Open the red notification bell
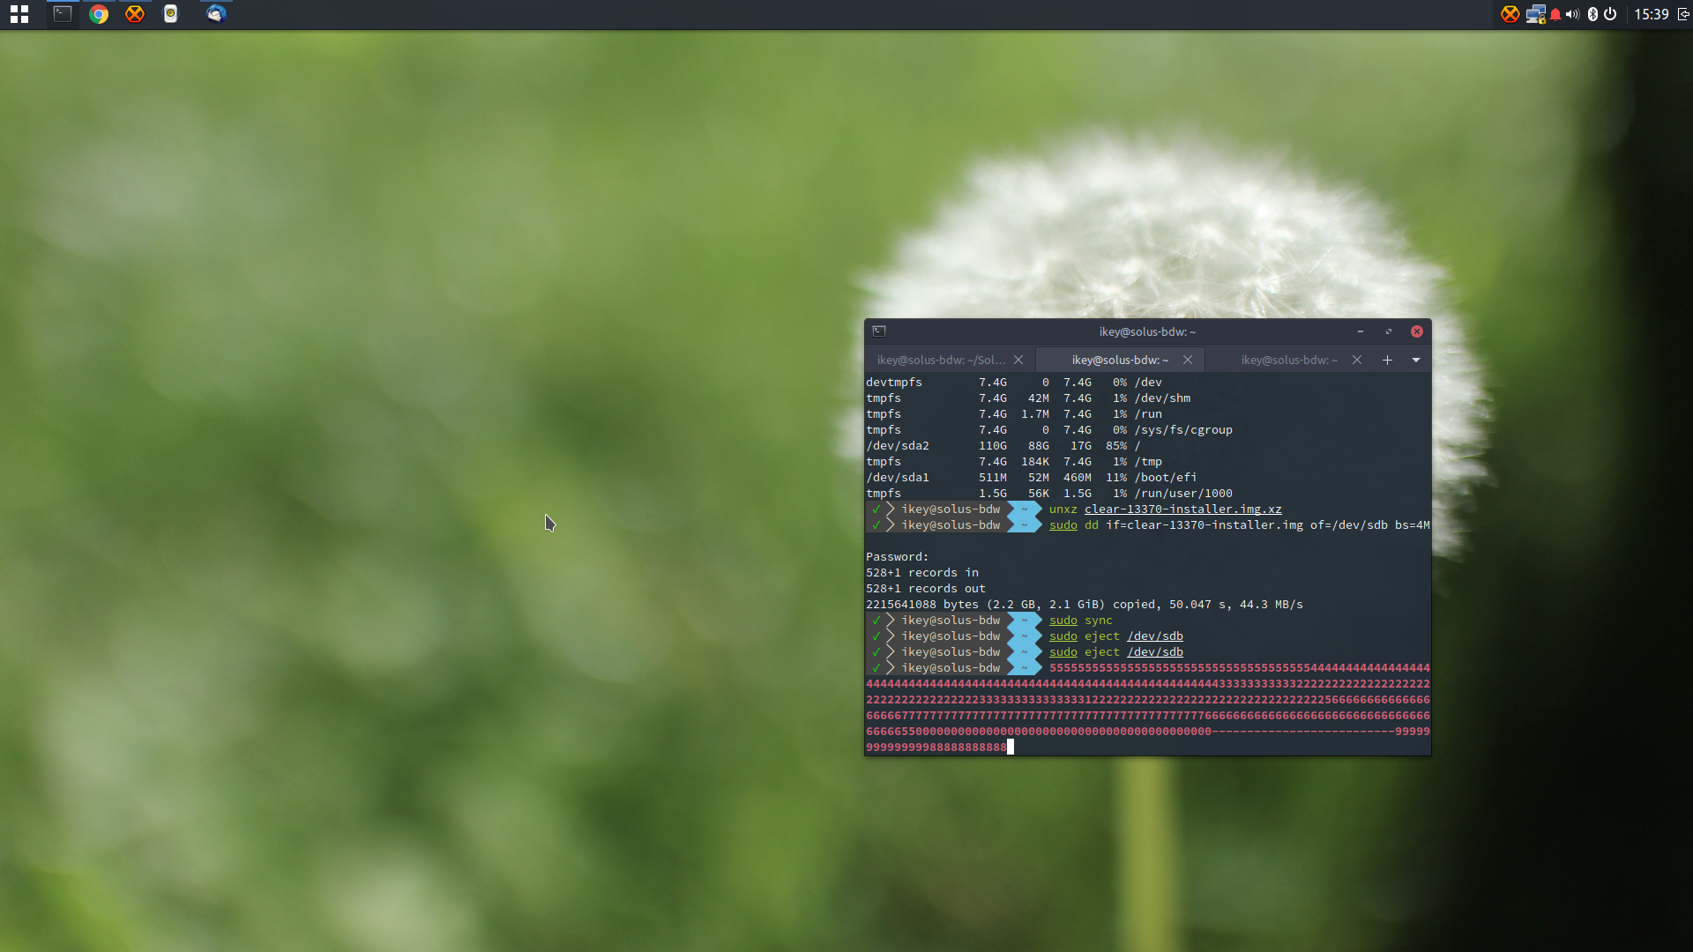 (x=1555, y=14)
